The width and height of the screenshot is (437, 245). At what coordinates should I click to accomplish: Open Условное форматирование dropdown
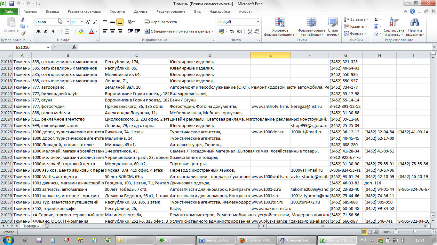(280, 27)
